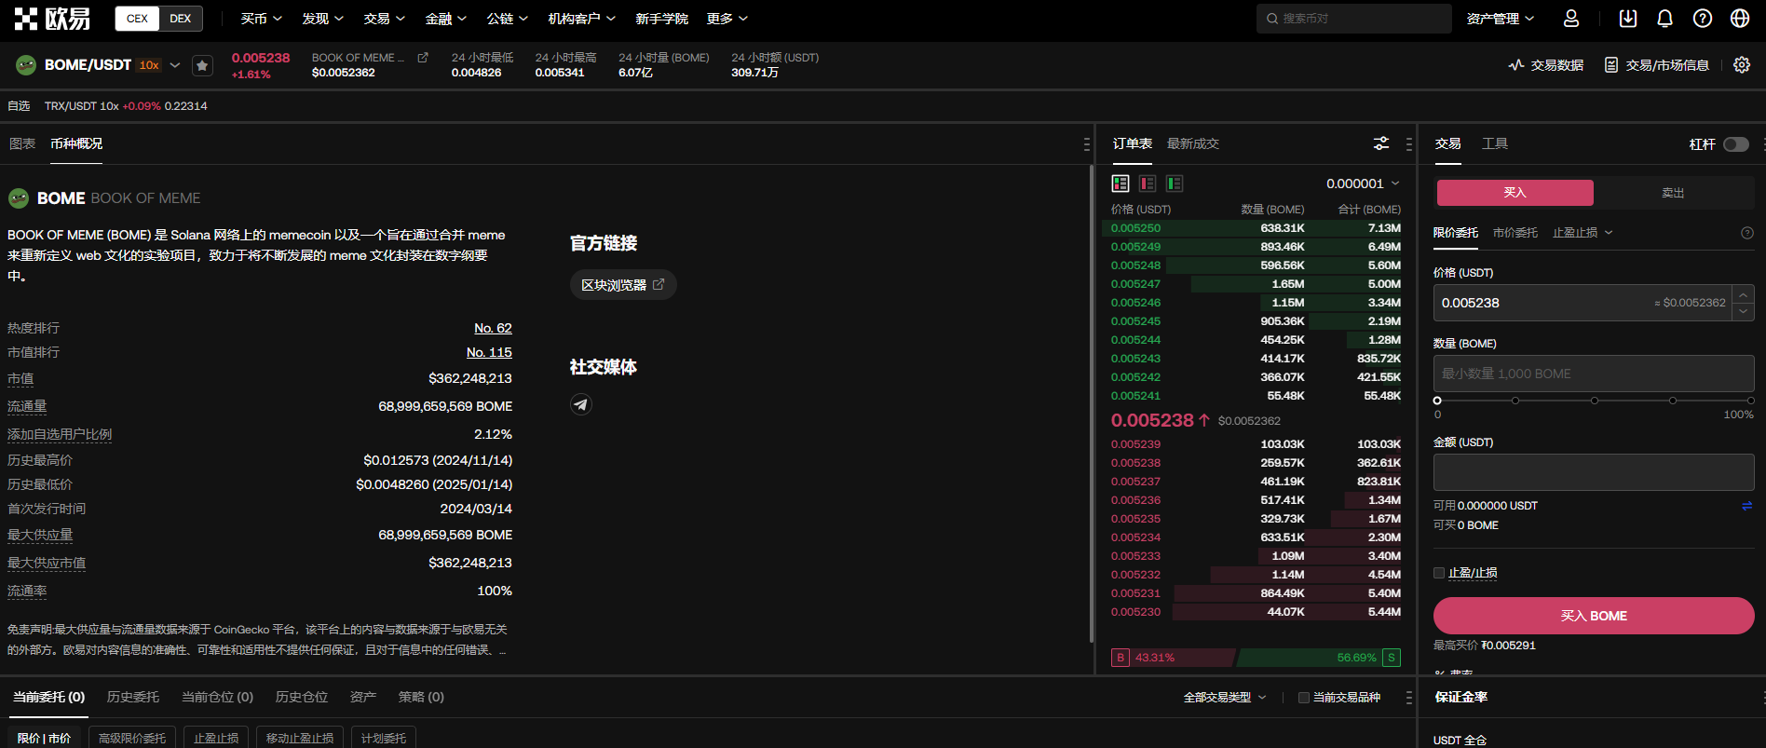The width and height of the screenshot is (1766, 748).
Task: Open price precision 0.000001 dropdown
Action: tap(1363, 184)
